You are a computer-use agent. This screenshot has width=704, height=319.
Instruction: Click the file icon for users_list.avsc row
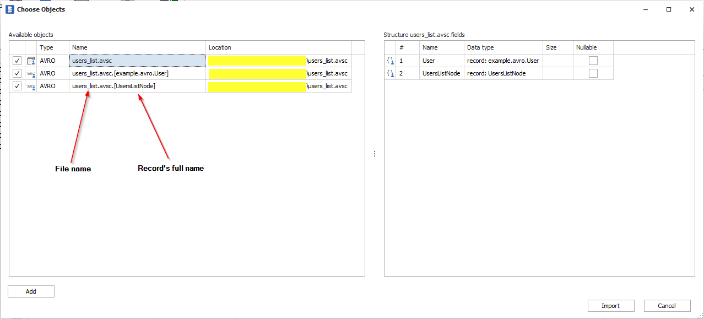point(31,61)
